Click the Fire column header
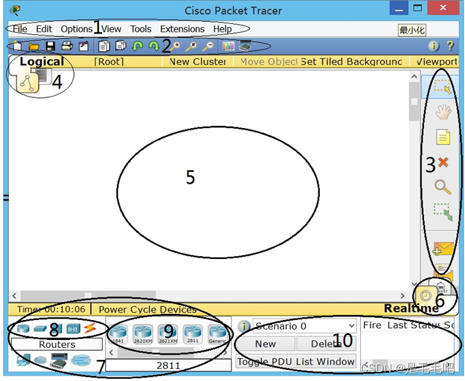The width and height of the screenshot is (465, 381). click(372, 325)
